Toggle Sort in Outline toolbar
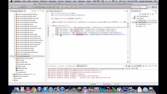 [142, 14]
